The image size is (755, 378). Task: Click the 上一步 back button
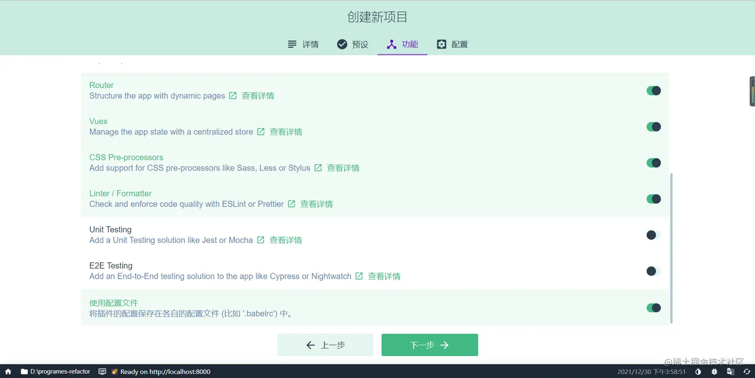[325, 345]
